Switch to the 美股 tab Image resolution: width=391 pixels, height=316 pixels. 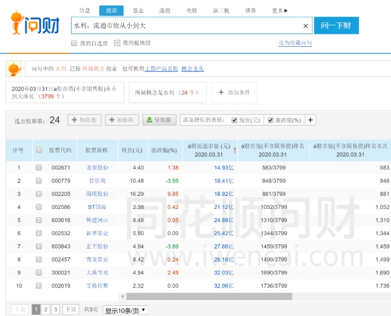pos(191,10)
